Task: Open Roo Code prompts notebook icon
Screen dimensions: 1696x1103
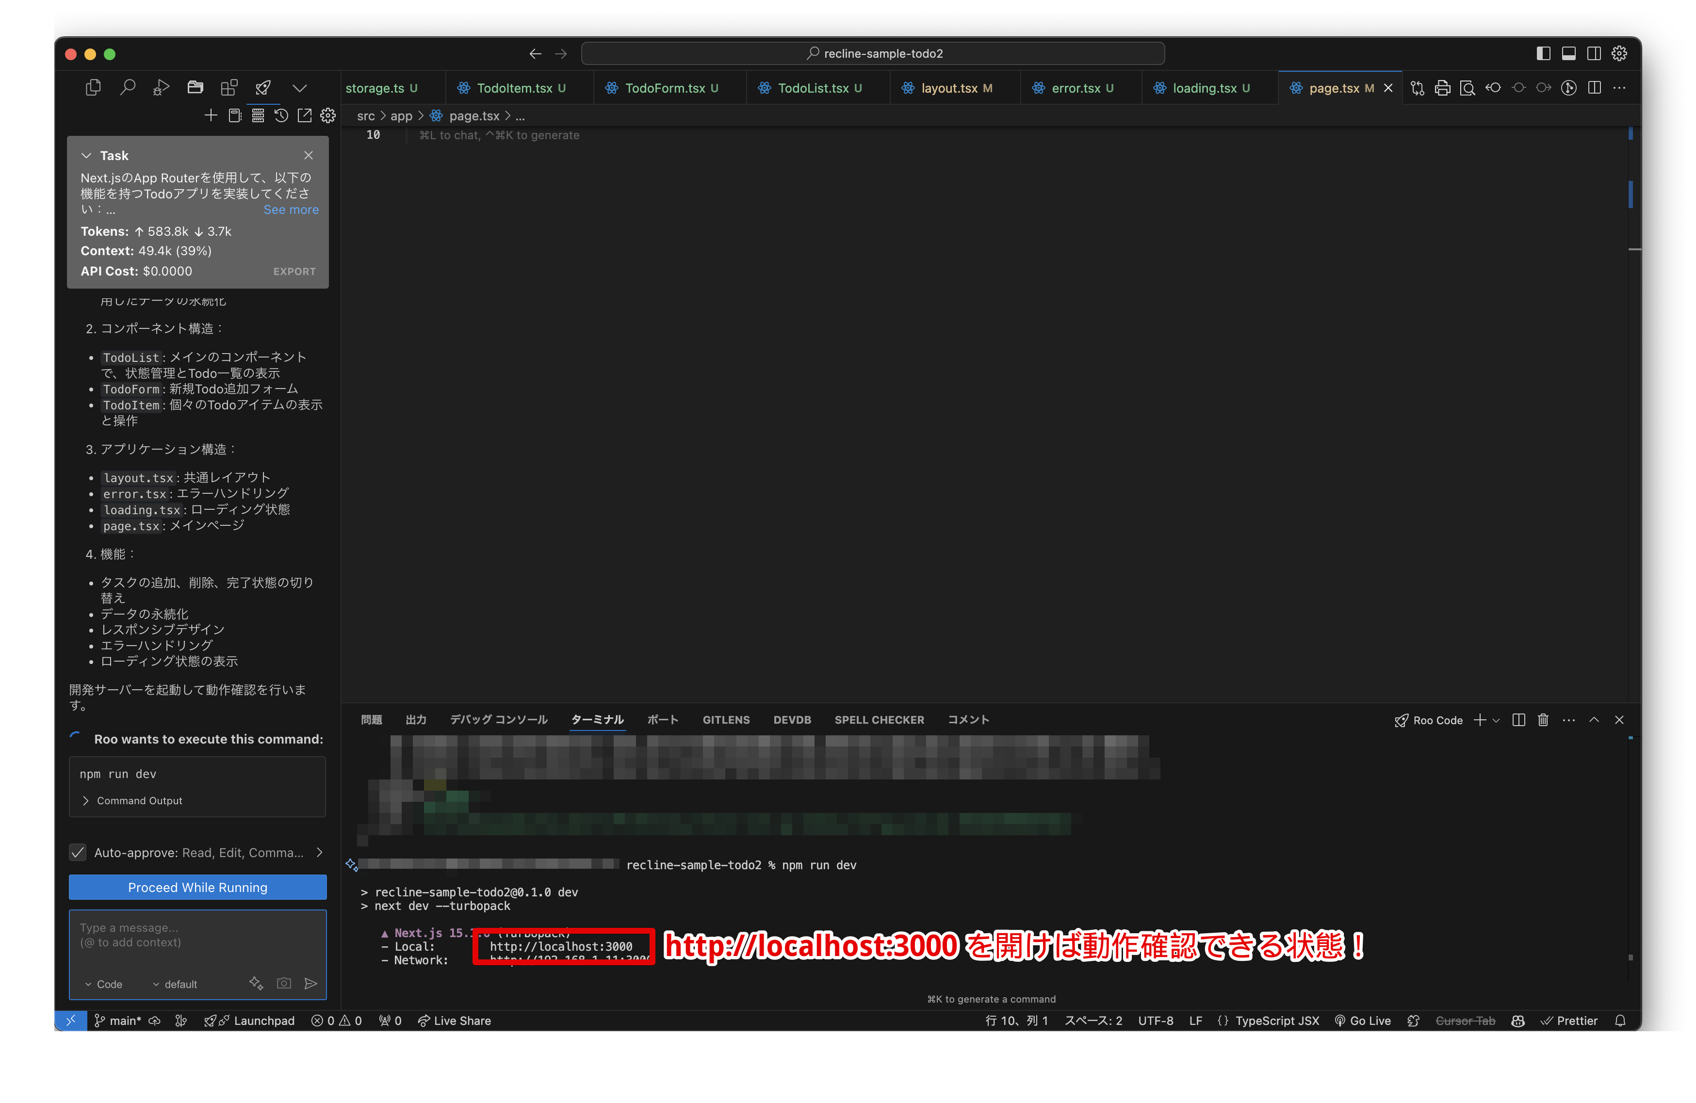Action: pos(234,115)
